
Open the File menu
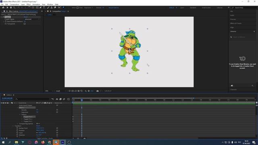coord(2,4)
